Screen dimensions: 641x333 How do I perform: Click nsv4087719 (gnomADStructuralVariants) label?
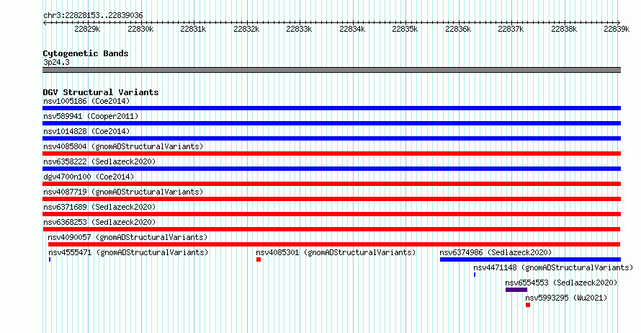click(x=123, y=192)
